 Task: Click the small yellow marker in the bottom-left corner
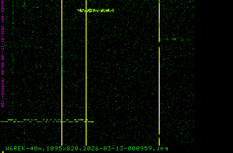pos(3,152)
